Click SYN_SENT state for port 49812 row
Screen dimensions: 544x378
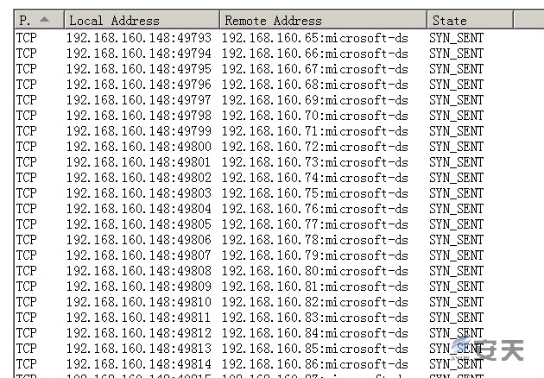pos(456,333)
